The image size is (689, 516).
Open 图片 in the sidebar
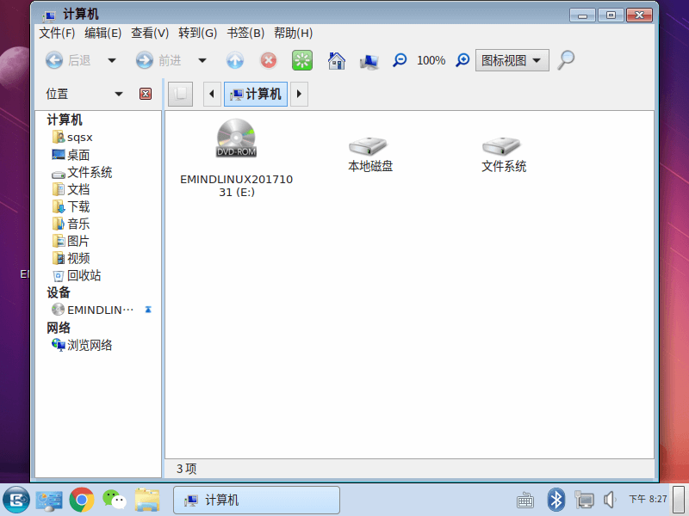tap(71, 241)
